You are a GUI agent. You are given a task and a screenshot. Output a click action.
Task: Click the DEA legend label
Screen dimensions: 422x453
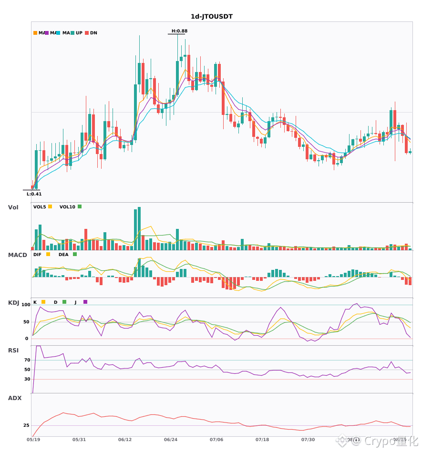(63, 255)
